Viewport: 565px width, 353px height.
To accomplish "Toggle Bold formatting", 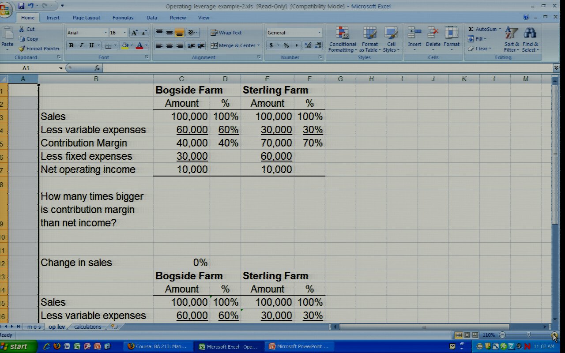I will tap(71, 45).
